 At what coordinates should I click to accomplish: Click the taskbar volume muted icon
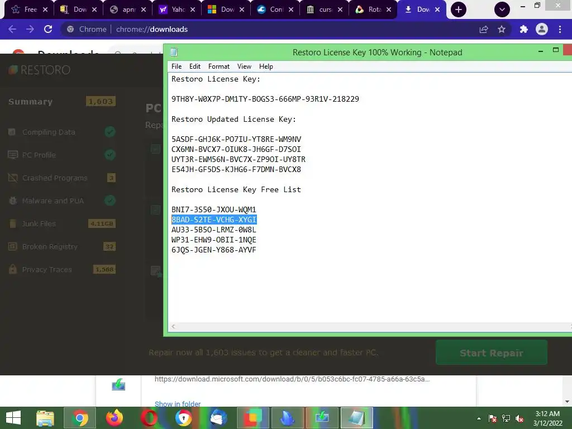point(519,418)
